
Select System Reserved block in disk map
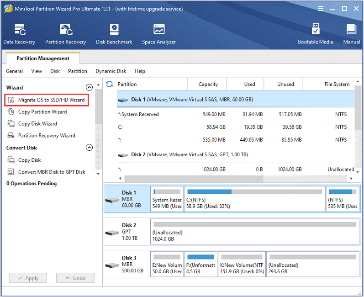[167, 199]
